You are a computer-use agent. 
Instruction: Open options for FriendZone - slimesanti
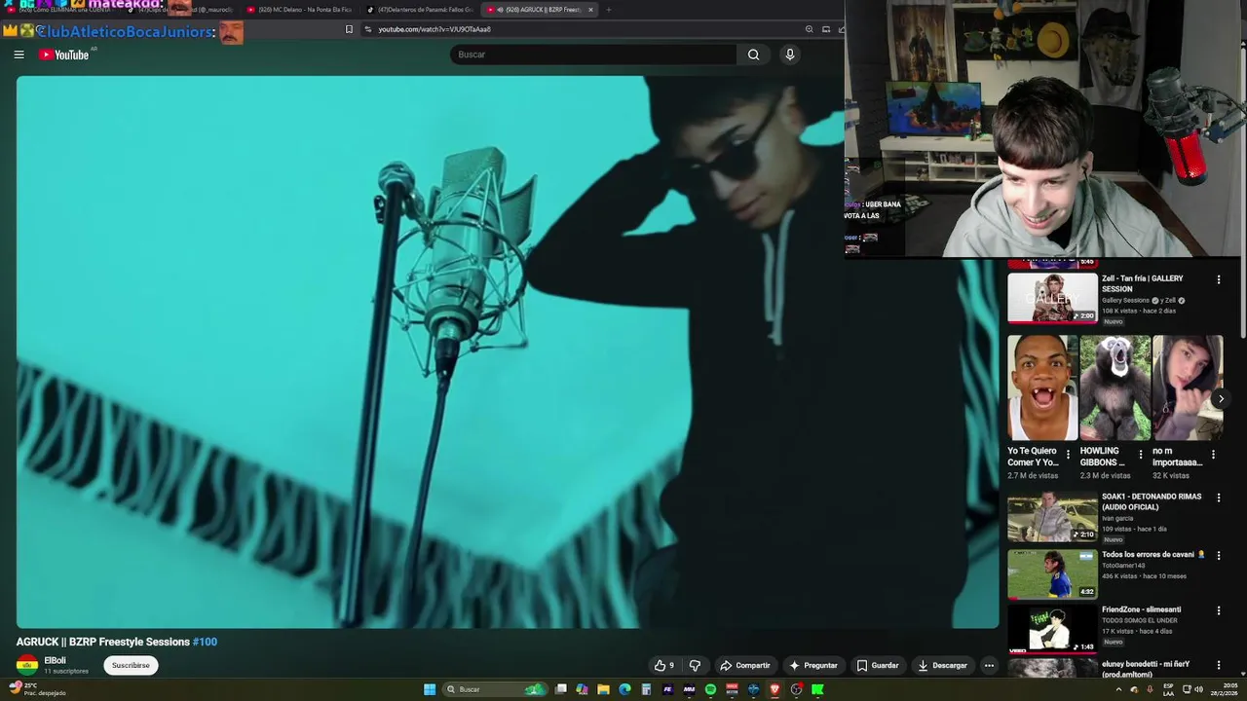[1218, 610]
